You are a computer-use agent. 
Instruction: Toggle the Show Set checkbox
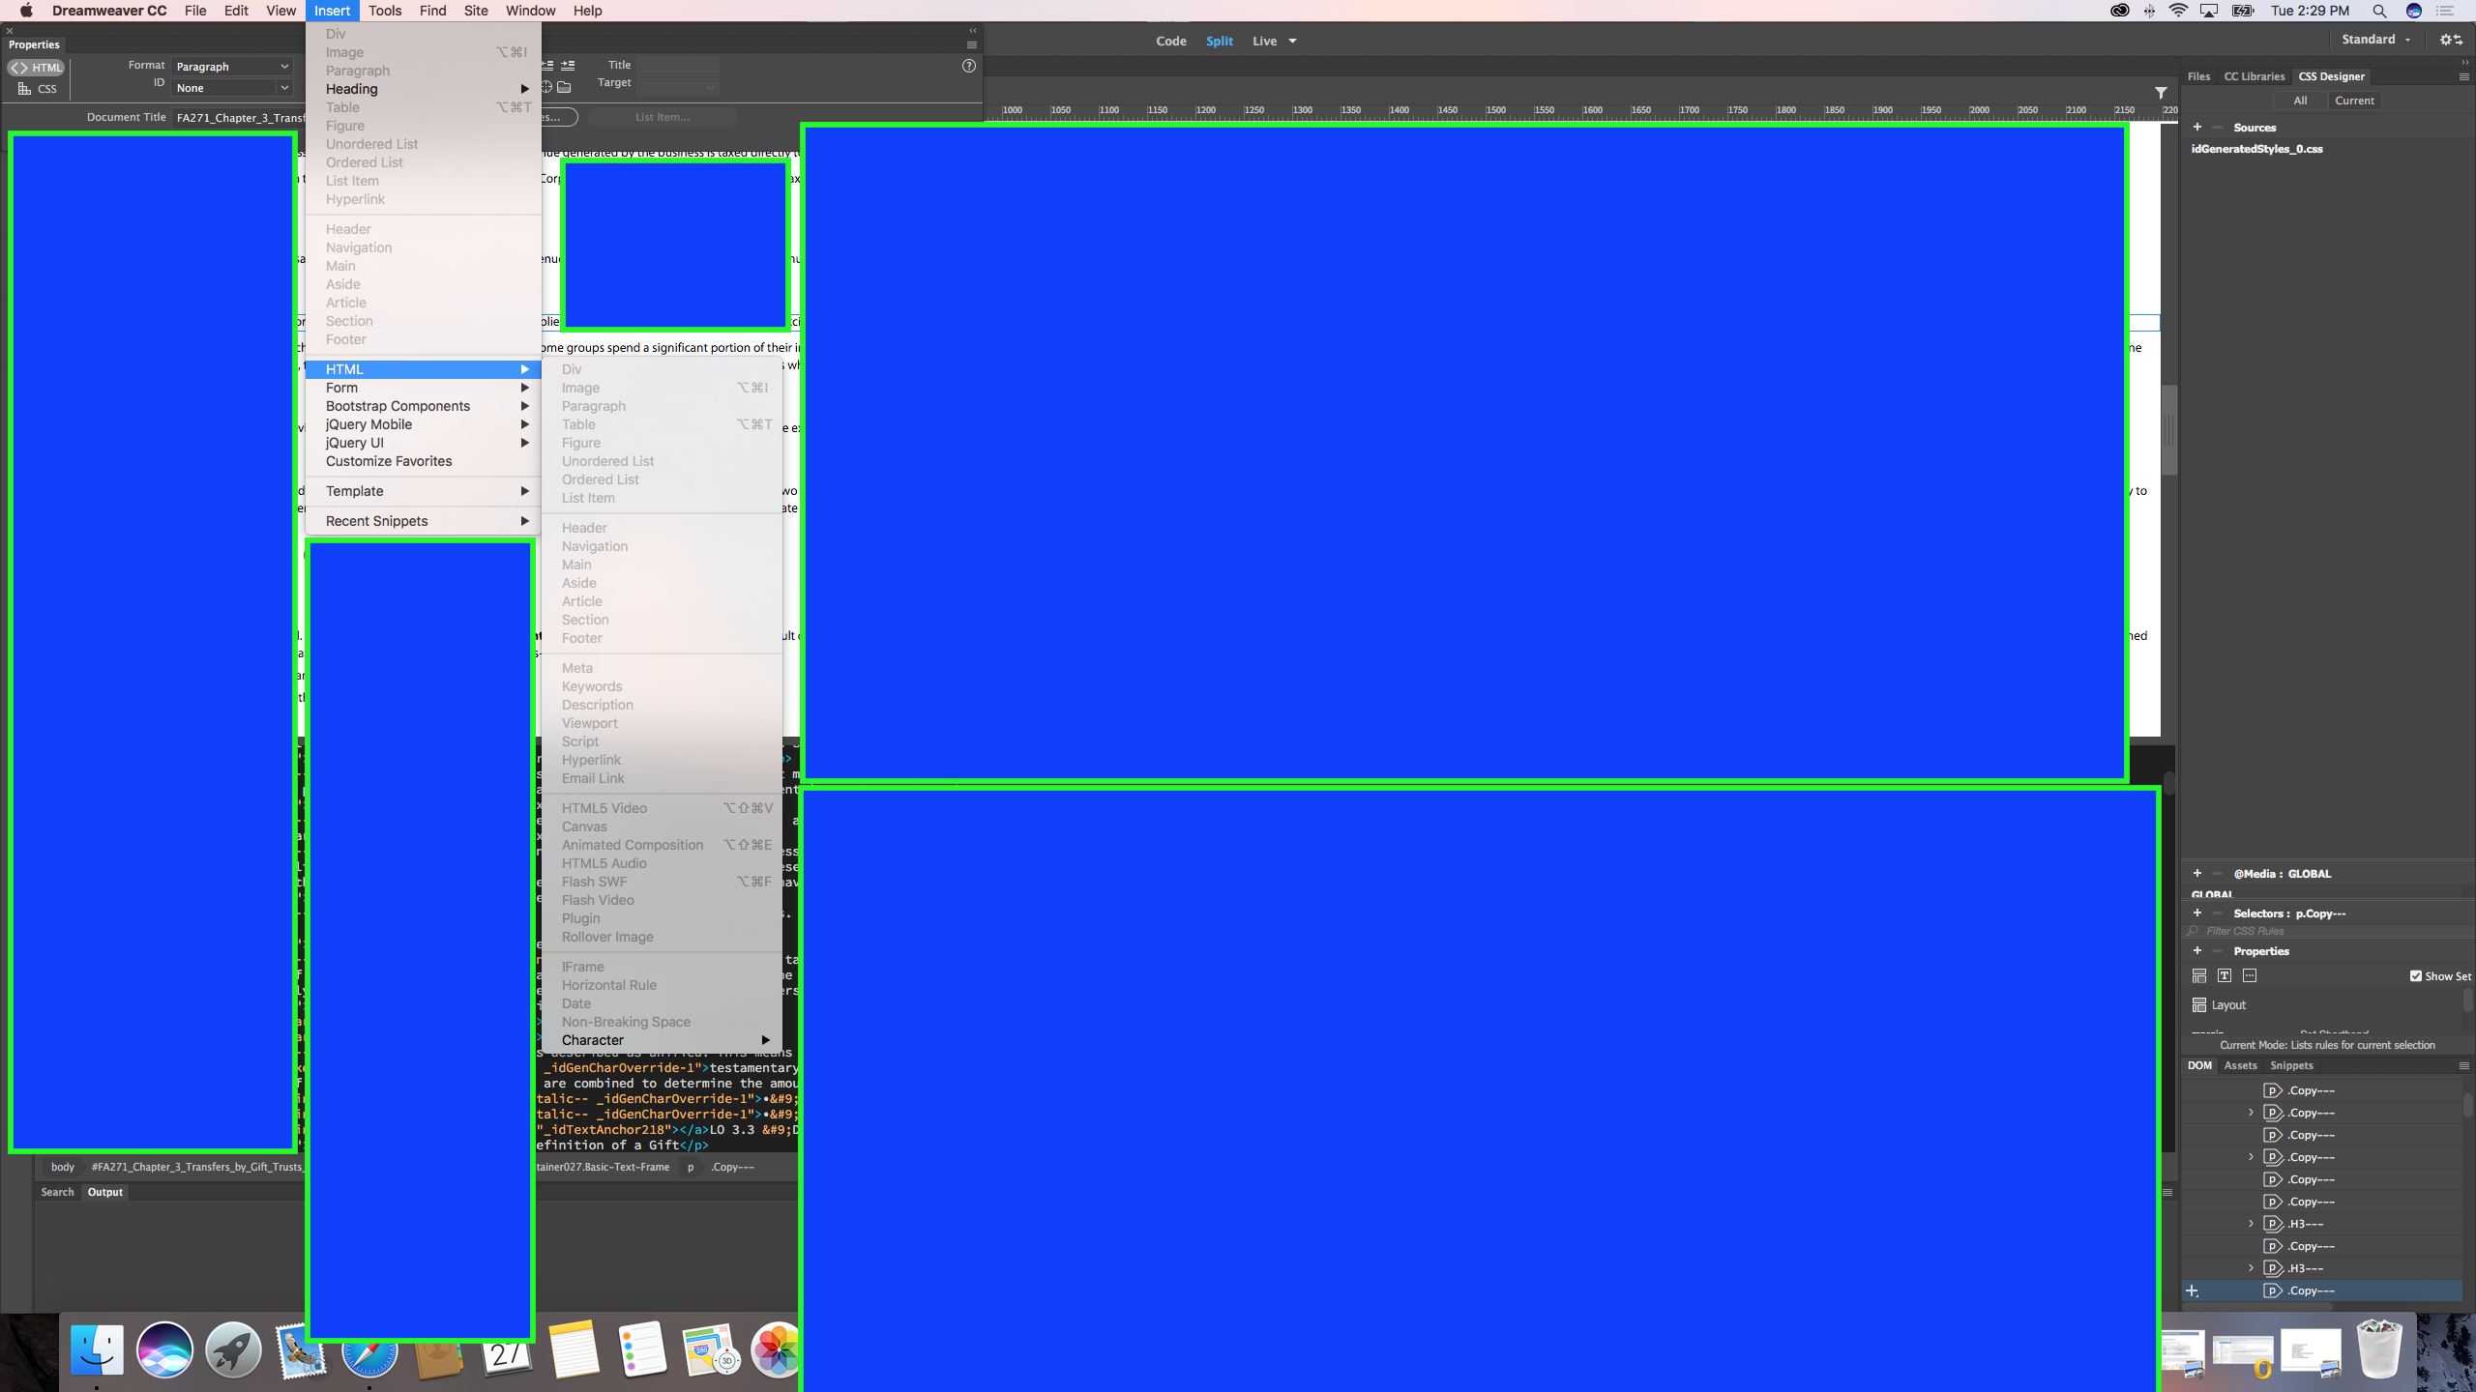pyautogui.click(x=2416, y=976)
